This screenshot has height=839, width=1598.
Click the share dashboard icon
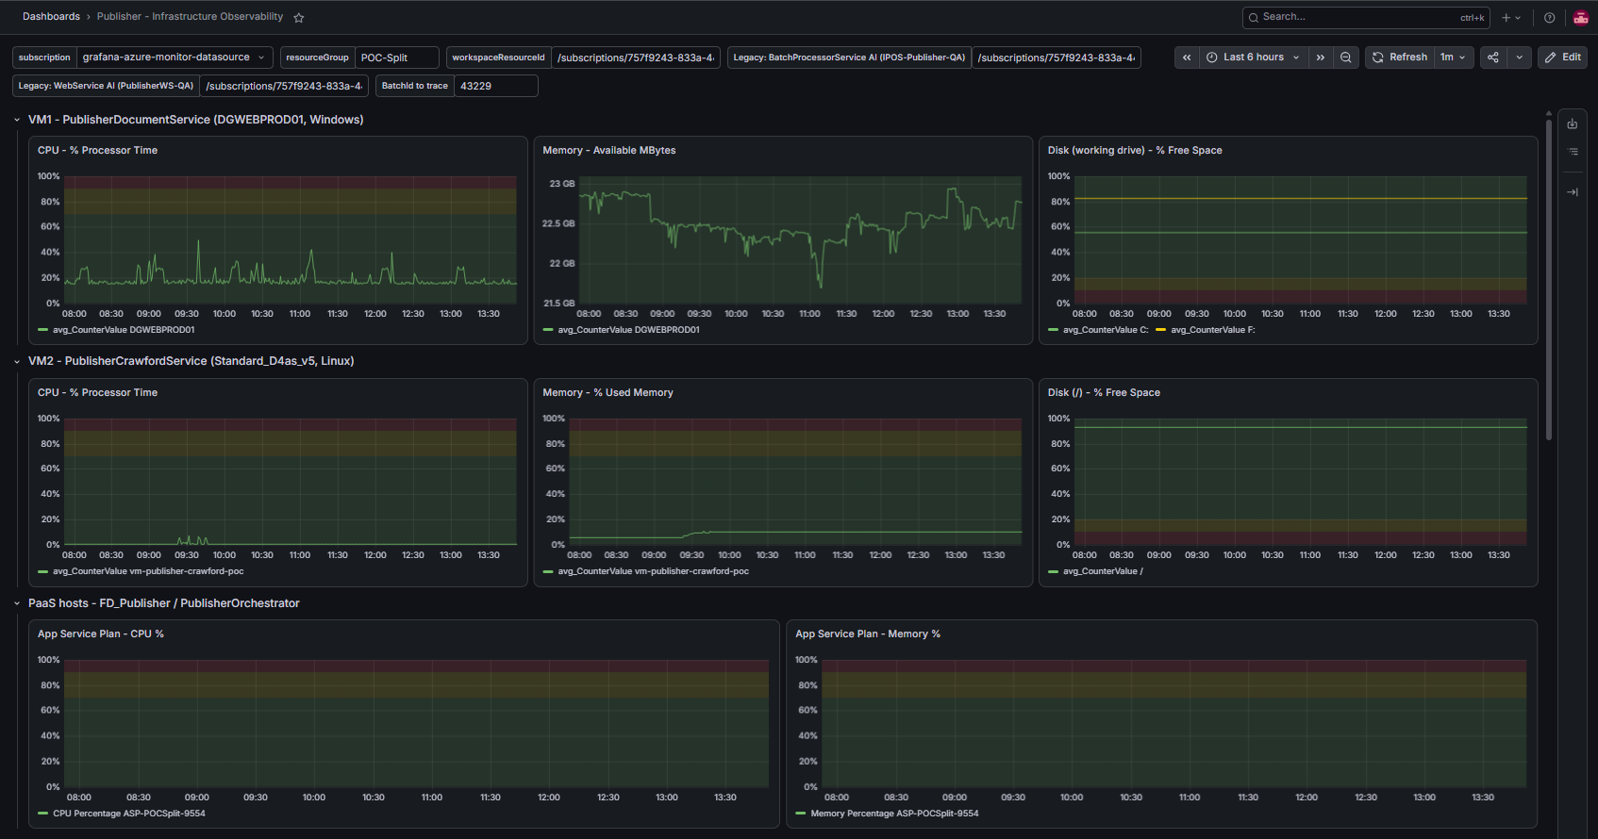[1493, 58]
